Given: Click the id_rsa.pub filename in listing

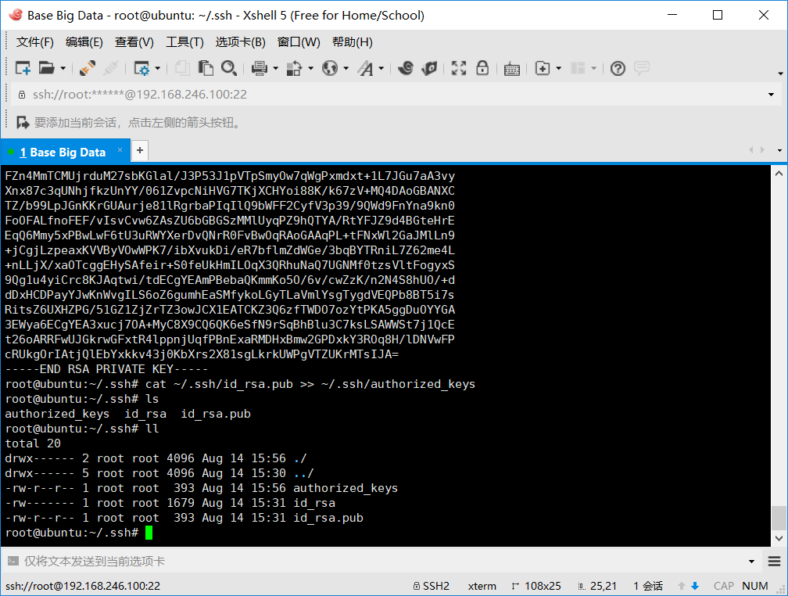Looking at the screenshot, I should pos(328,518).
